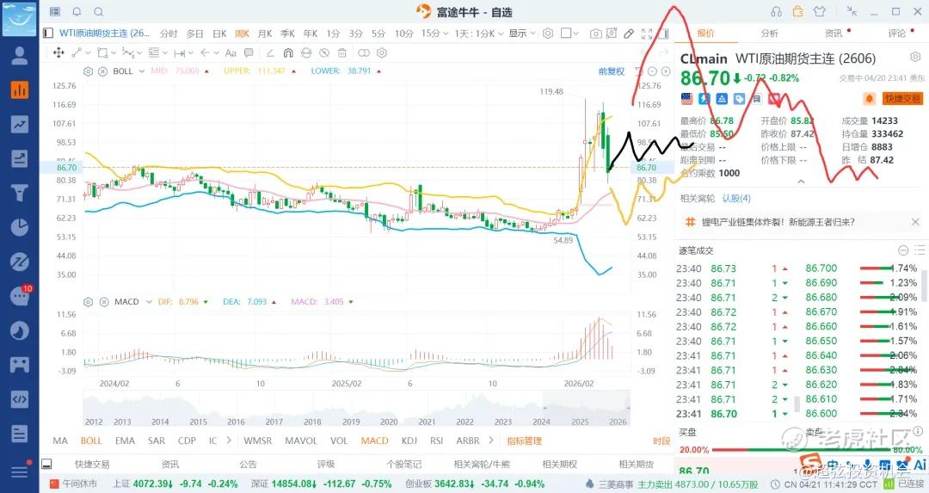Toggle the magnet snap drawing tool
This screenshot has height=493, width=929.
coord(288,52)
